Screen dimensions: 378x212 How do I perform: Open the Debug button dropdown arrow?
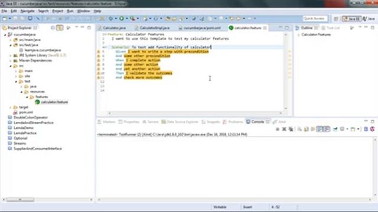[116, 18]
